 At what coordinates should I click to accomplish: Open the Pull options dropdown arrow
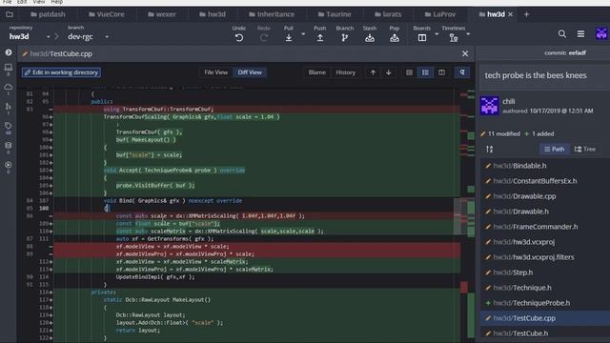[x=303, y=34]
